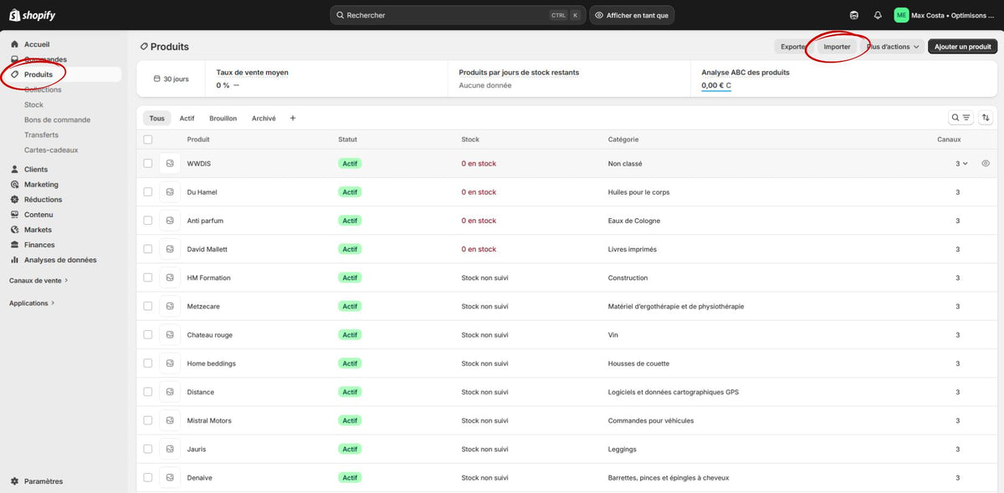Image resolution: width=1004 pixels, height=493 pixels.
Task: Click the Markets globe icon in the sidebar
Action: (15, 230)
